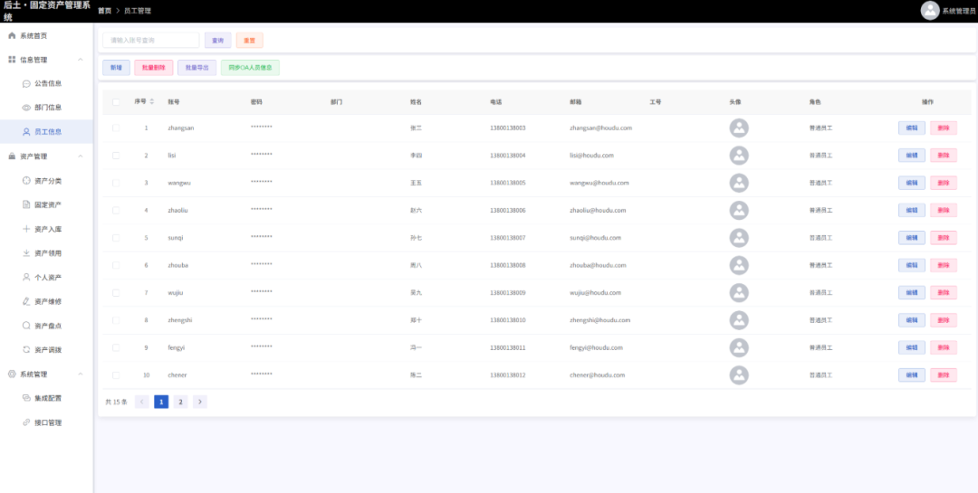Open 资产盘点 menu item

pyautogui.click(x=47, y=326)
